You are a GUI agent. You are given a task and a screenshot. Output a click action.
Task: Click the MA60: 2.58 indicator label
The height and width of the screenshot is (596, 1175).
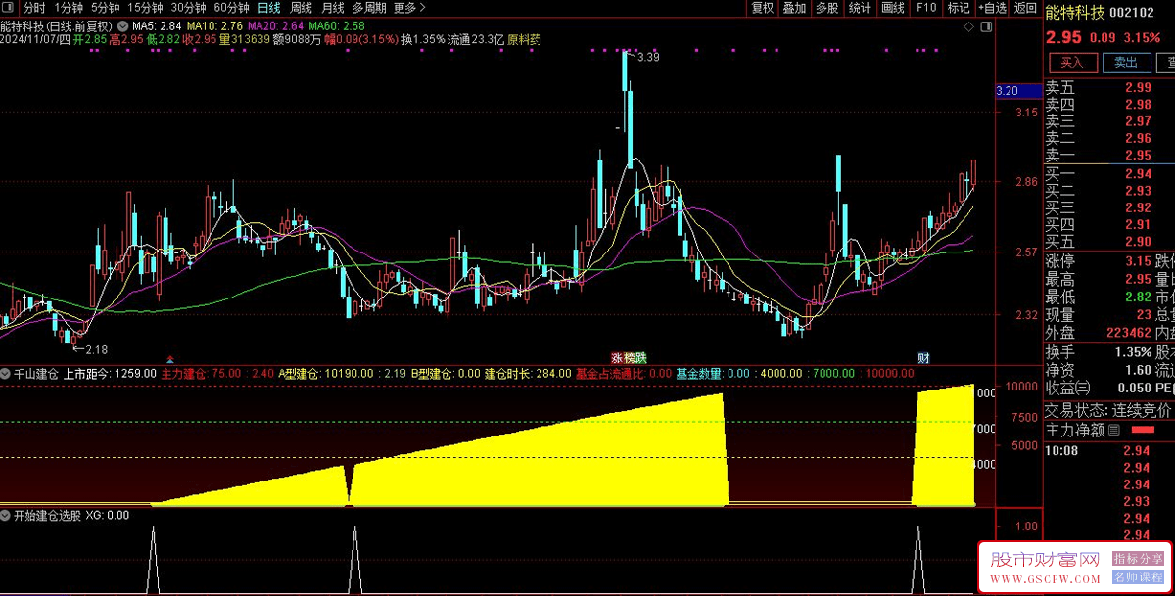point(337,25)
